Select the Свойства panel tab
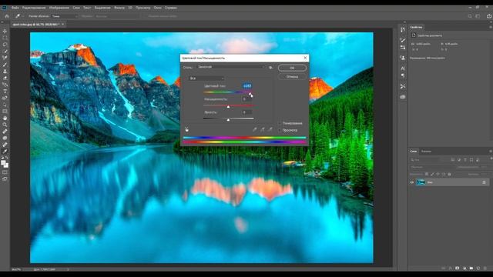Screen dimensions: 493x277 click(x=416, y=28)
